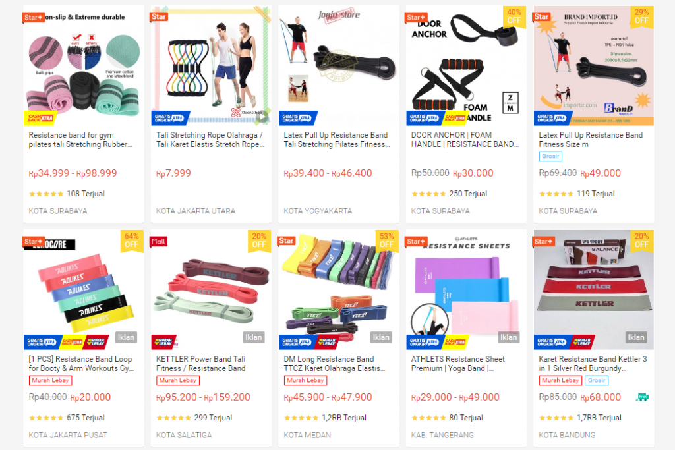Click the Murah Lebay tag under Resistance Band Loop
The width and height of the screenshot is (675, 450).
50,380
